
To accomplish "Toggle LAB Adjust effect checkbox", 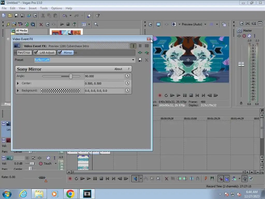I will click(x=36, y=53).
